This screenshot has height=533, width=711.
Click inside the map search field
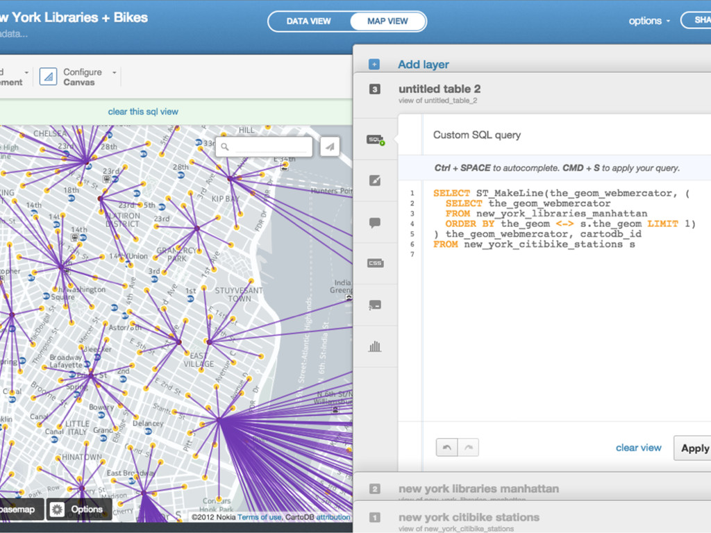click(x=265, y=146)
